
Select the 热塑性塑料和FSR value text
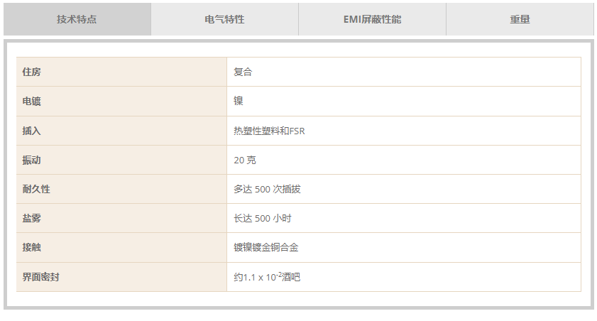pos(269,131)
